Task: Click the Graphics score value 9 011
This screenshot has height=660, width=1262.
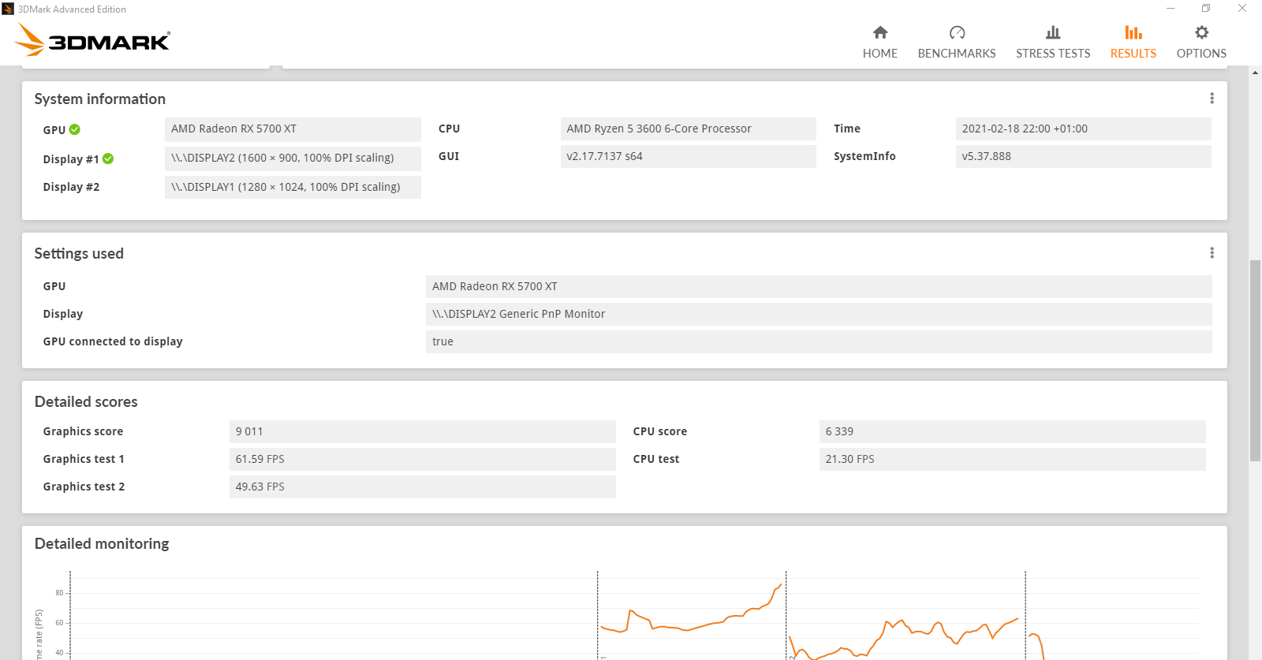Action: click(x=422, y=431)
